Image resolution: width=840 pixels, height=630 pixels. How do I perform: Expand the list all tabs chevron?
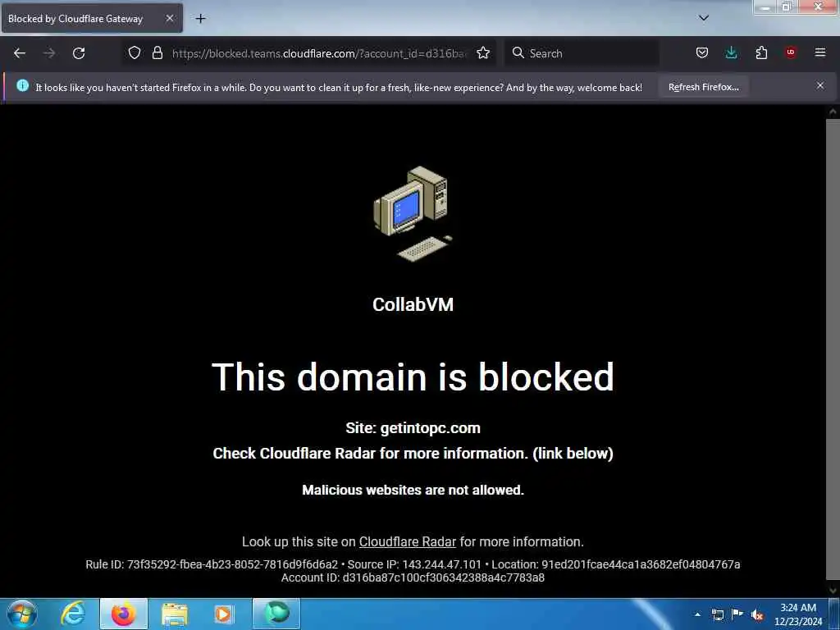(x=704, y=18)
